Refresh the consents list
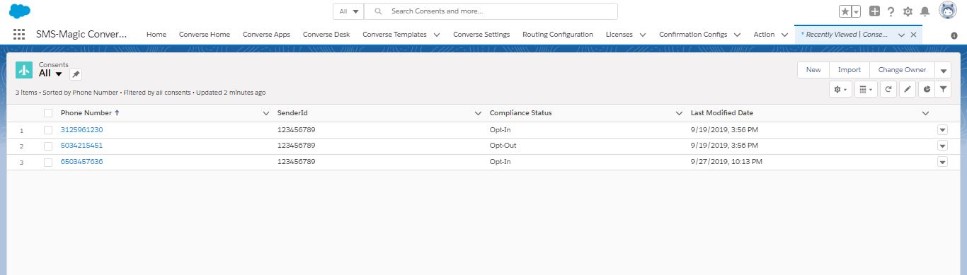Viewport: 967px width, 275px height. coord(888,89)
